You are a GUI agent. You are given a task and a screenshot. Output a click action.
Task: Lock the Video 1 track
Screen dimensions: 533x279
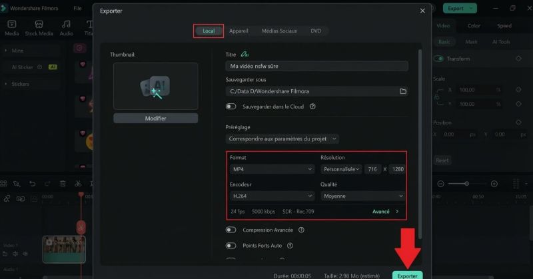pyautogui.click(x=5, y=254)
